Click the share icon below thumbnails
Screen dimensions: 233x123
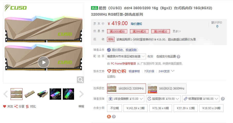(16, 106)
